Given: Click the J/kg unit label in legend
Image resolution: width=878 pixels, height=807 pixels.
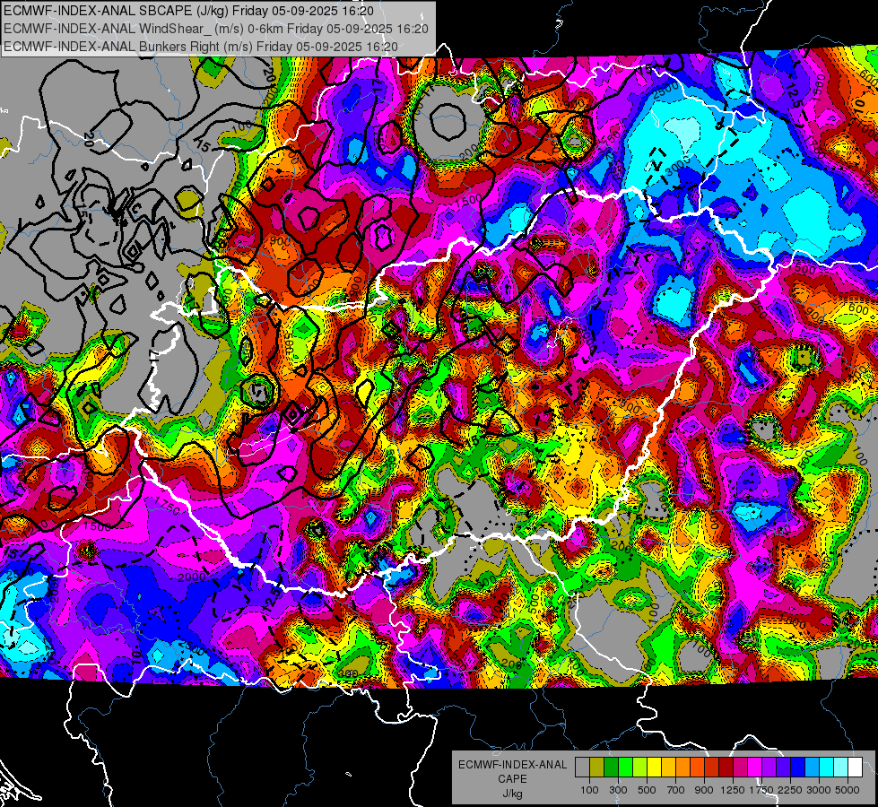Looking at the screenshot, I should point(512,794).
